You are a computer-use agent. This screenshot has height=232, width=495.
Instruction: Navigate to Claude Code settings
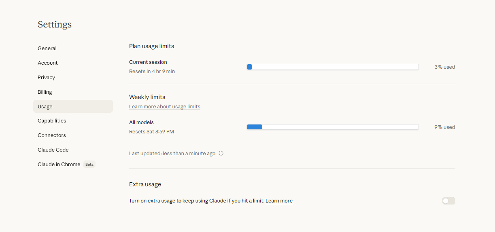click(x=53, y=150)
